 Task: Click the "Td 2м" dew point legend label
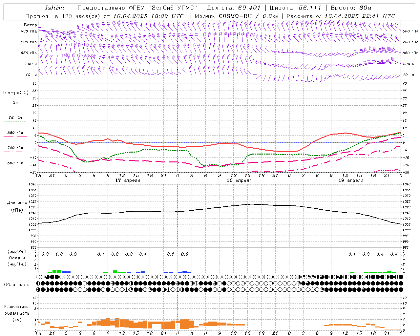click(x=15, y=117)
